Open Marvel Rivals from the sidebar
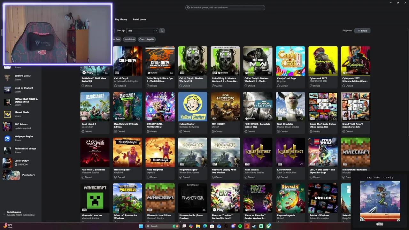The image size is (409, 230). pyautogui.click(x=21, y=114)
